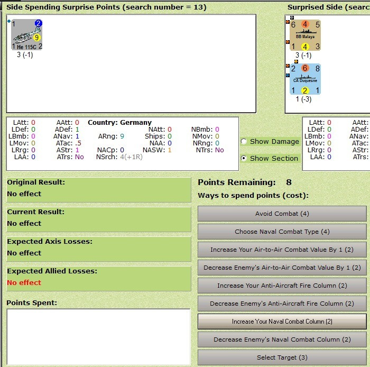Click the Side Spending Surprise Points heading

[x=106, y=7]
